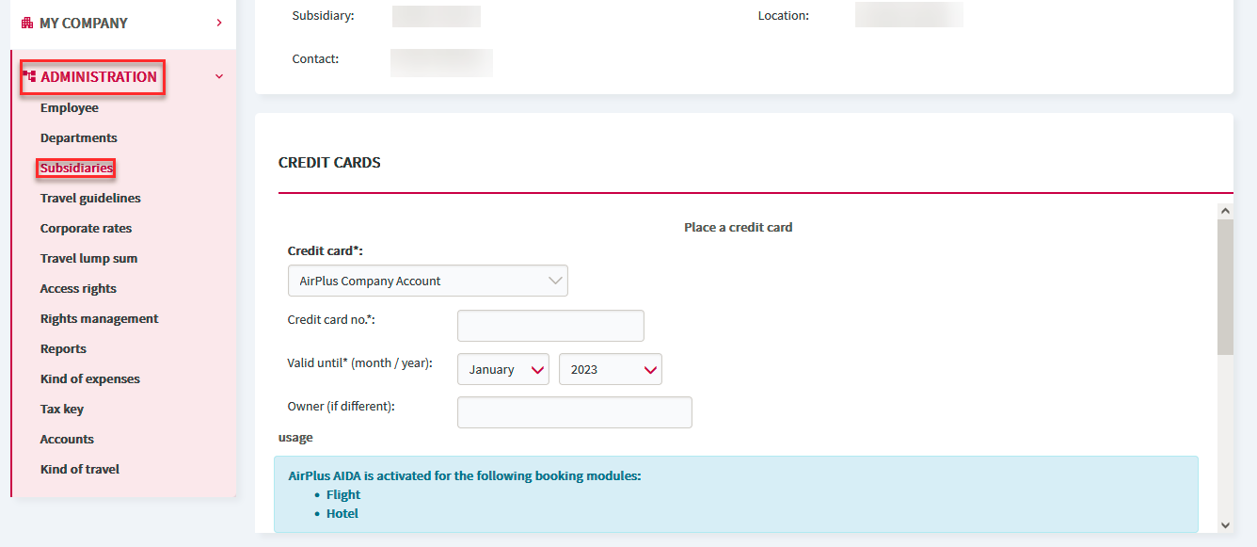
Task: Select Kind of expenses
Action: (89, 378)
